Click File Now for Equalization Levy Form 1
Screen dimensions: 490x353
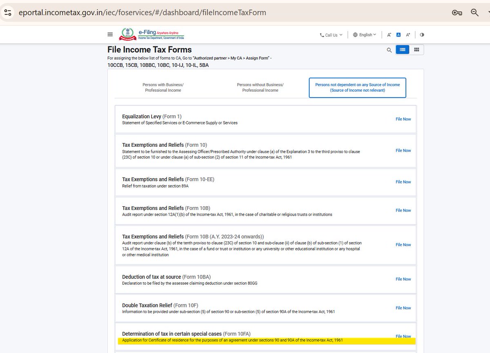pyautogui.click(x=403, y=119)
